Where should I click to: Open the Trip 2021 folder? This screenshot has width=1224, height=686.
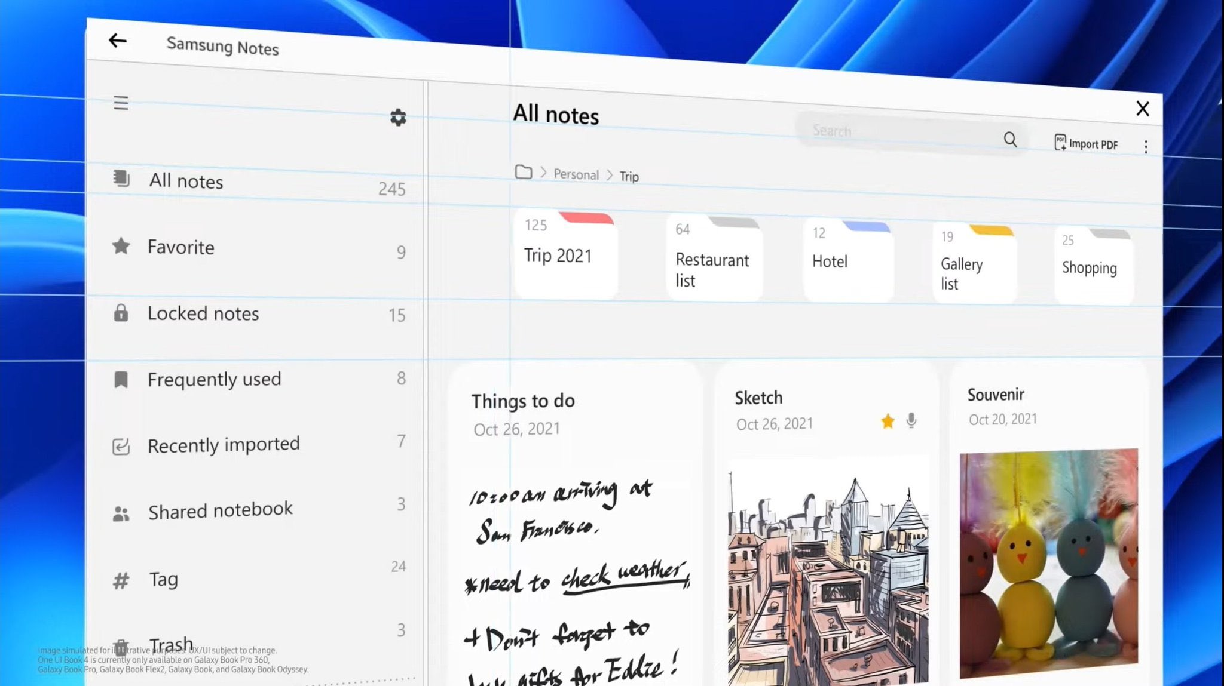[565, 254]
